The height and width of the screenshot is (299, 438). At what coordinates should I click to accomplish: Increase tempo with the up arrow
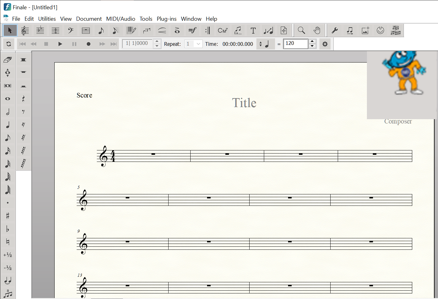pos(313,41)
